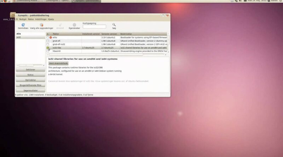Toggle the ia32-libs installed checkbox
Screen dimensions: 283x157
point(48,48)
